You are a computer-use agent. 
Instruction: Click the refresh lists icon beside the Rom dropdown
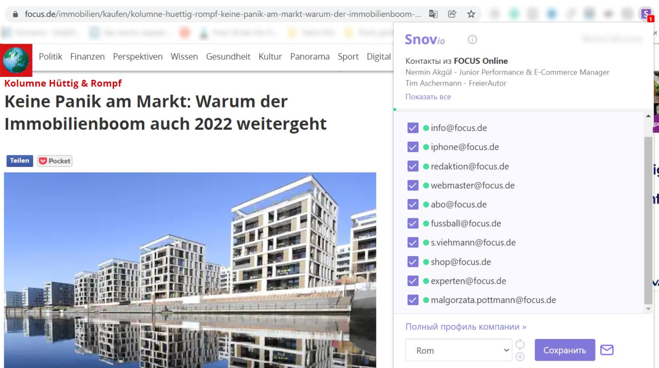(520, 344)
